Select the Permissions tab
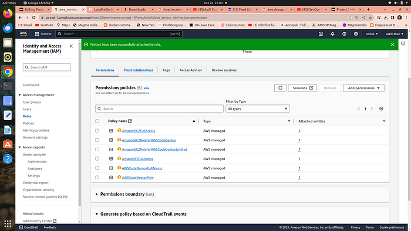The height and width of the screenshot is (231, 411). [x=105, y=70]
